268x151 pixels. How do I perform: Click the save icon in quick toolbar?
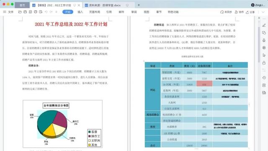(25, 12)
